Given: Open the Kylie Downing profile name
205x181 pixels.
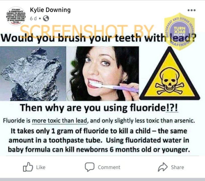Looking at the screenshot, I should (x=50, y=10).
